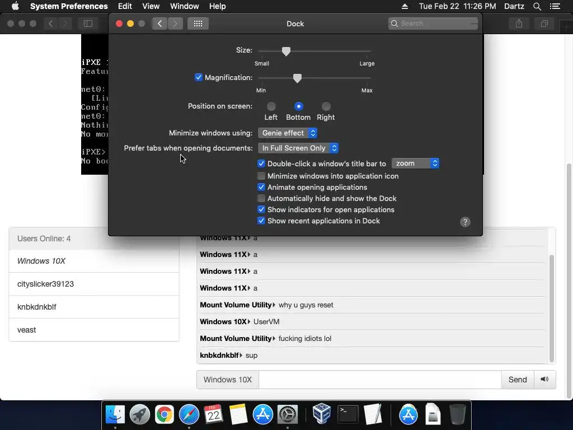
Task: Select user cityslicker39123 in list
Action: (x=94, y=284)
